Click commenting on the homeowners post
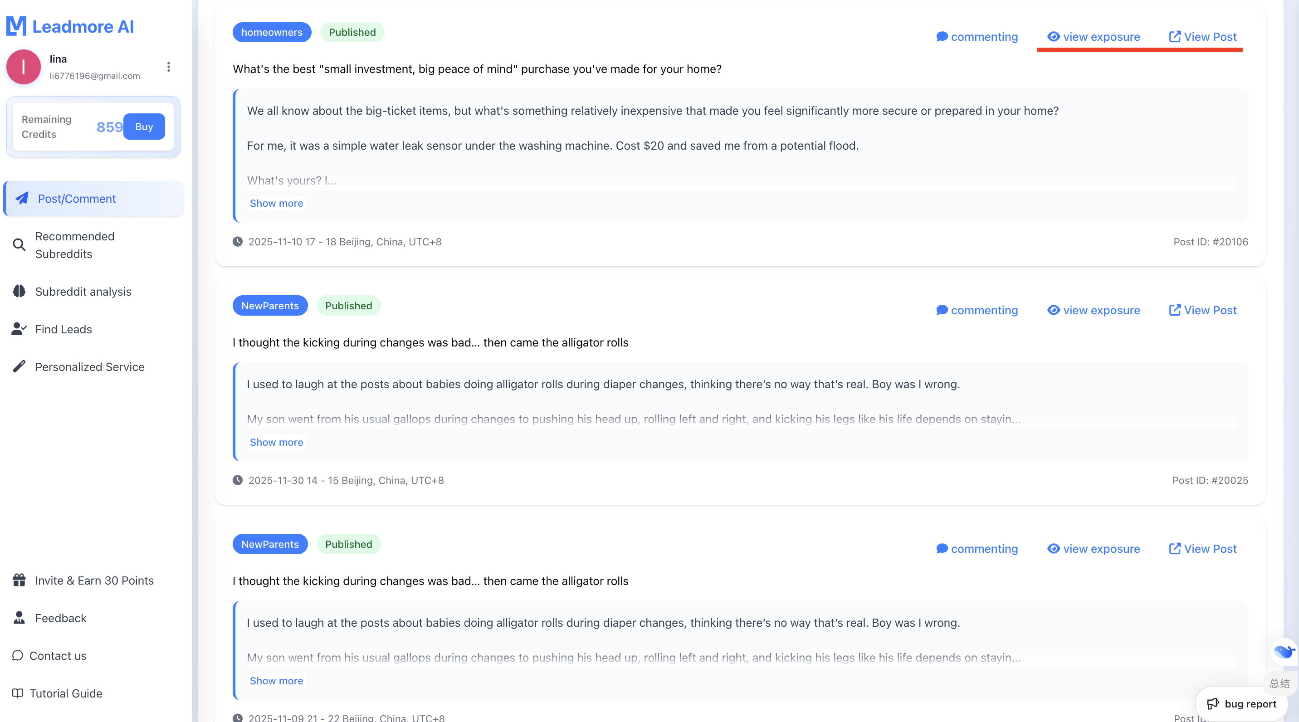The width and height of the screenshot is (1299, 722). [x=977, y=37]
